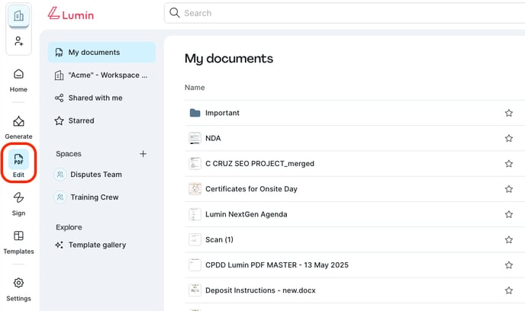Open CPDD Lumin PDF MASTER document
The height and width of the screenshot is (311, 525).
click(x=277, y=265)
